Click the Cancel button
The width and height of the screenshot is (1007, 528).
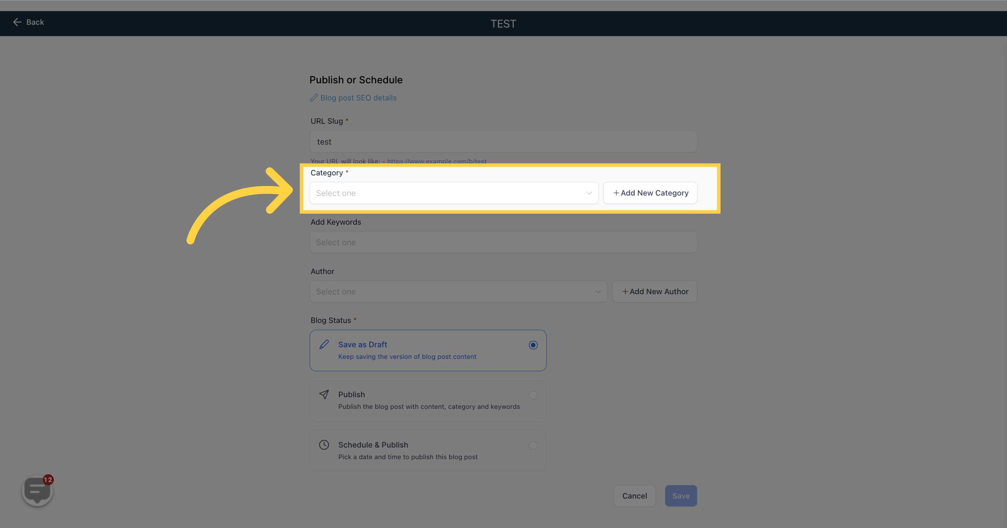pyautogui.click(x=635, y=495)
